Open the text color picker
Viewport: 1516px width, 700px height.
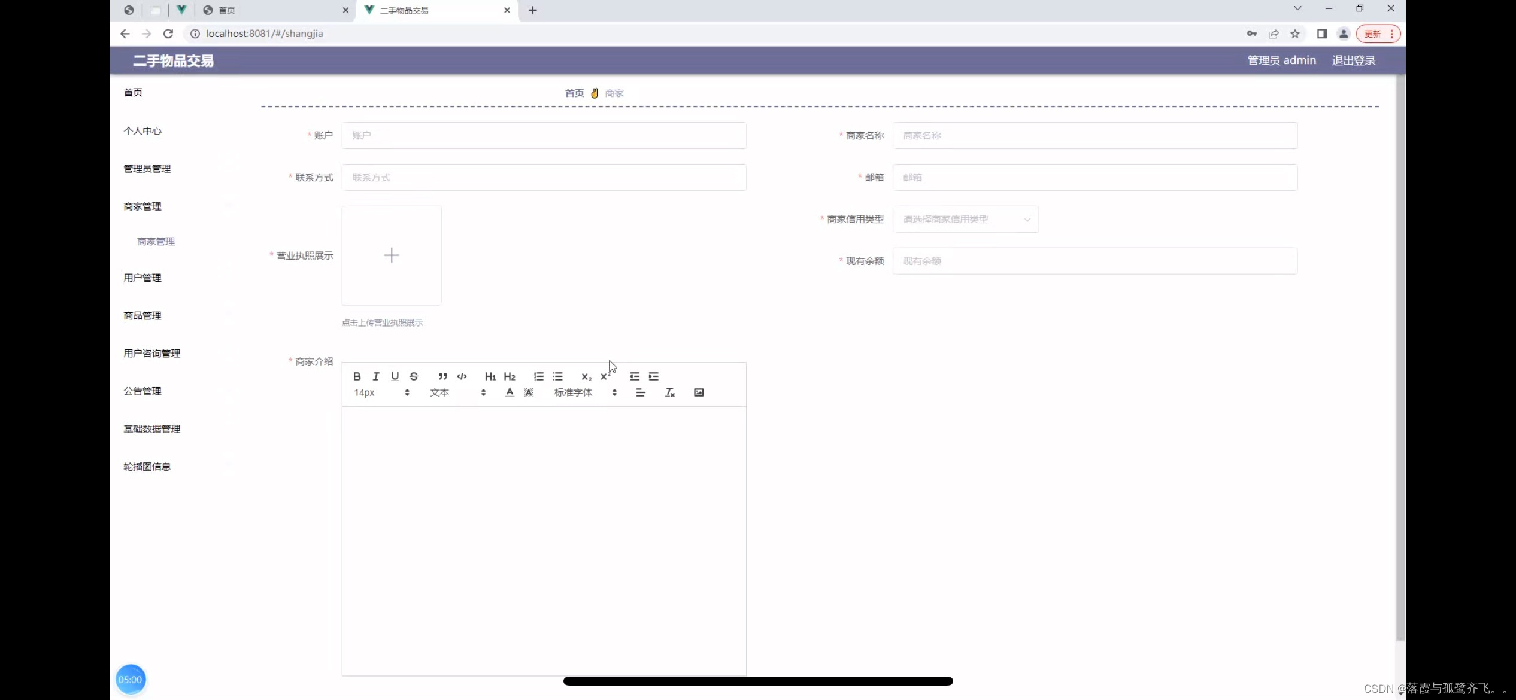[510, 392]
